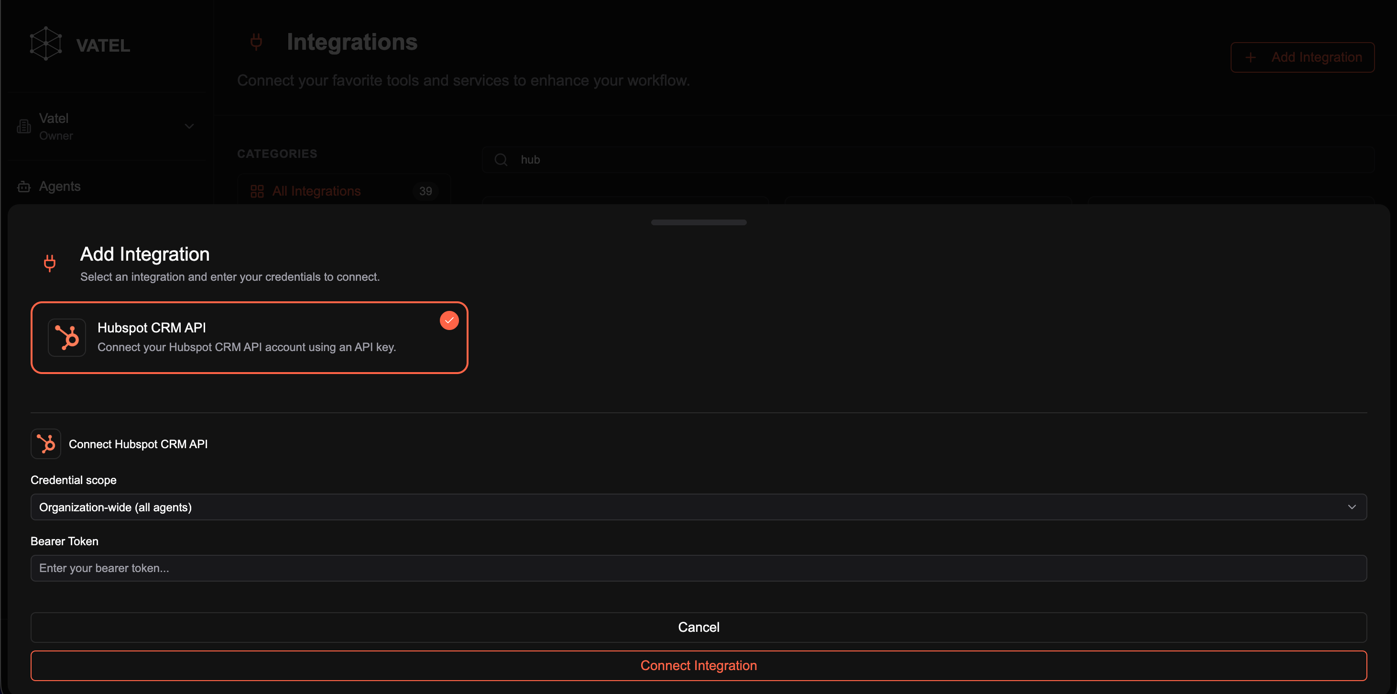Click the chevron arrow in Credential scope field
This screenshot has width=1397, height=694.
(1352, 507)
